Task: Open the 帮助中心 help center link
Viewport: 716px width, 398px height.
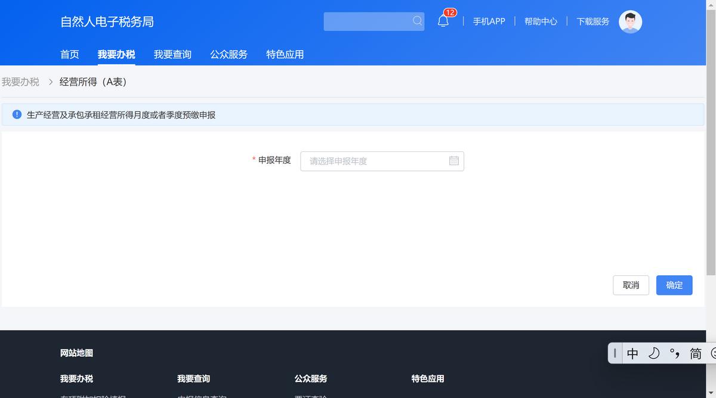Action: (541, 21)
